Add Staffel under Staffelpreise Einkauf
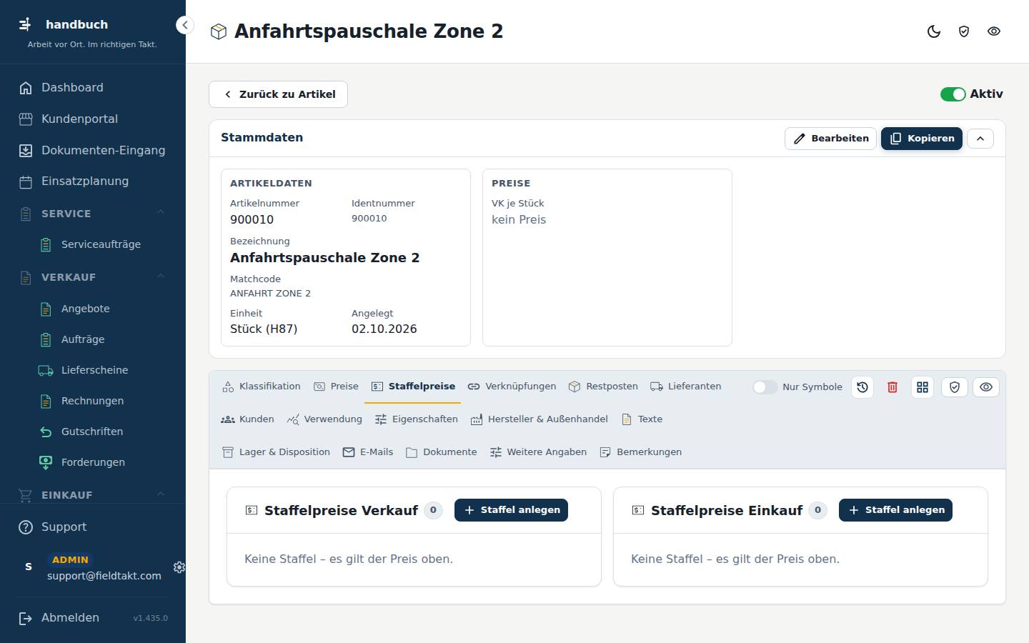The height and width of the screenshot is (643, 1029). [895, 510]
